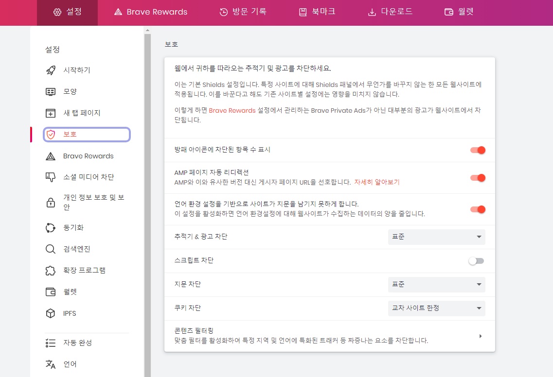Switch to the 북마크 tab
The height and width of the screenshot is (377, 553).
point(317,12)
